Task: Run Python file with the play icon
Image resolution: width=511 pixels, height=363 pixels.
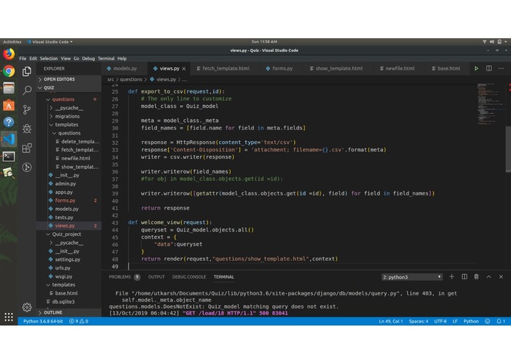Action: click(476, 68)
